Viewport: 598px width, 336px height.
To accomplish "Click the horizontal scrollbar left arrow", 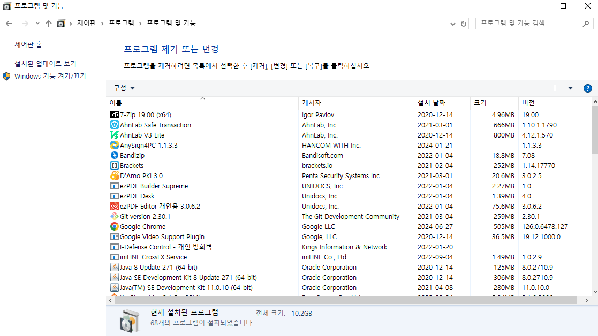I will (x=111, y=301).
